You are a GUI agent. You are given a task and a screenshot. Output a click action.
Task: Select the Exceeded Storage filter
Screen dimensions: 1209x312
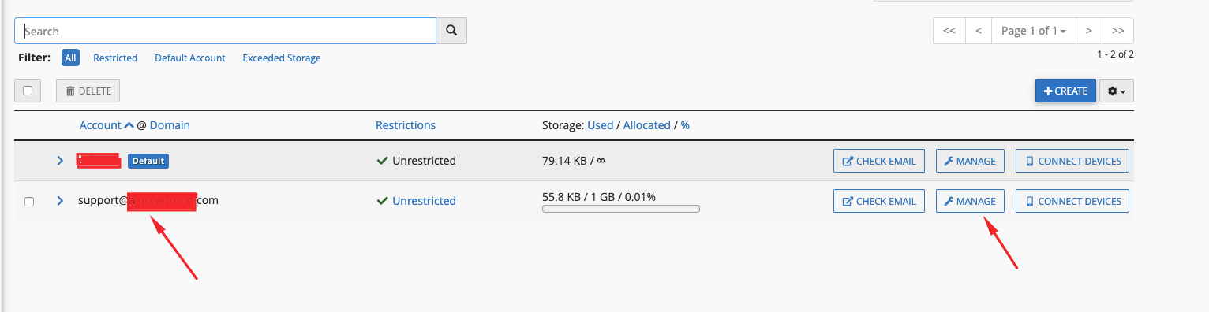pos(282,58)
